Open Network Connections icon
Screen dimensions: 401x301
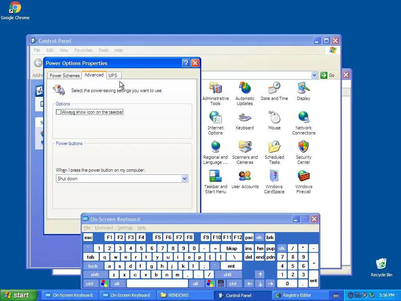point(303,123)
